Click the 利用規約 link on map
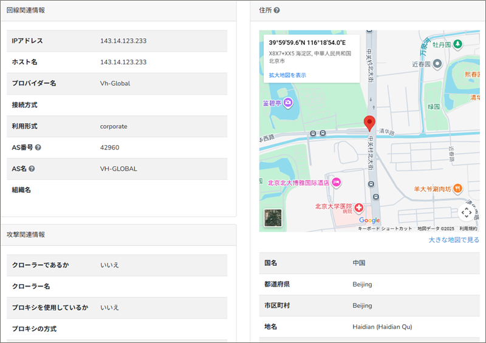Viewport: 486px width, 343px height. (468, 229)
